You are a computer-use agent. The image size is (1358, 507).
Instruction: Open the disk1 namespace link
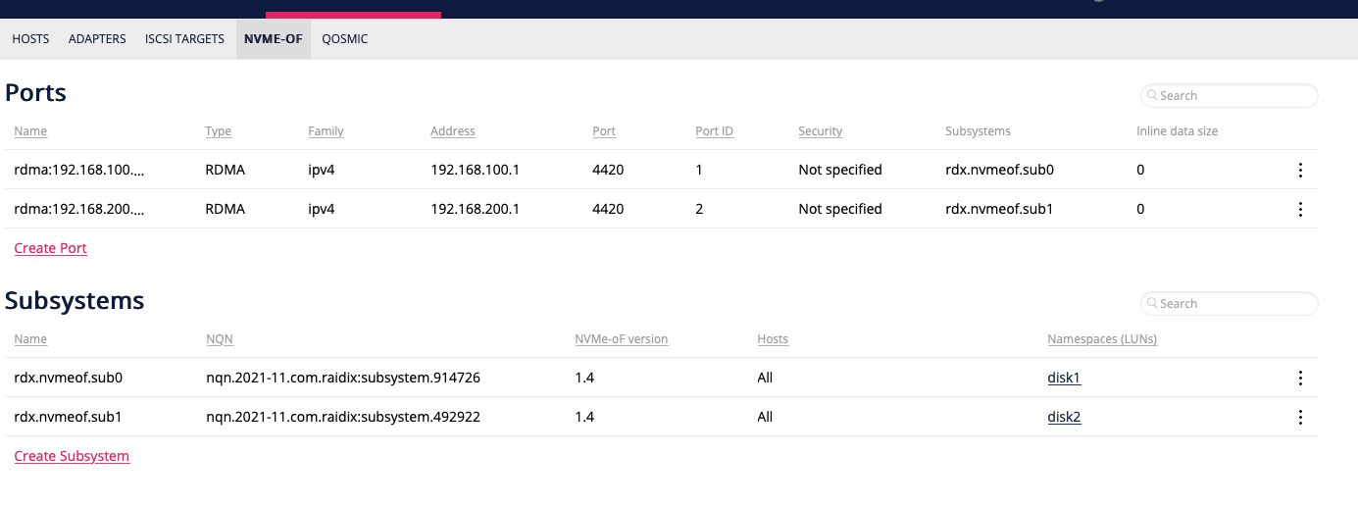(1064, 378)
